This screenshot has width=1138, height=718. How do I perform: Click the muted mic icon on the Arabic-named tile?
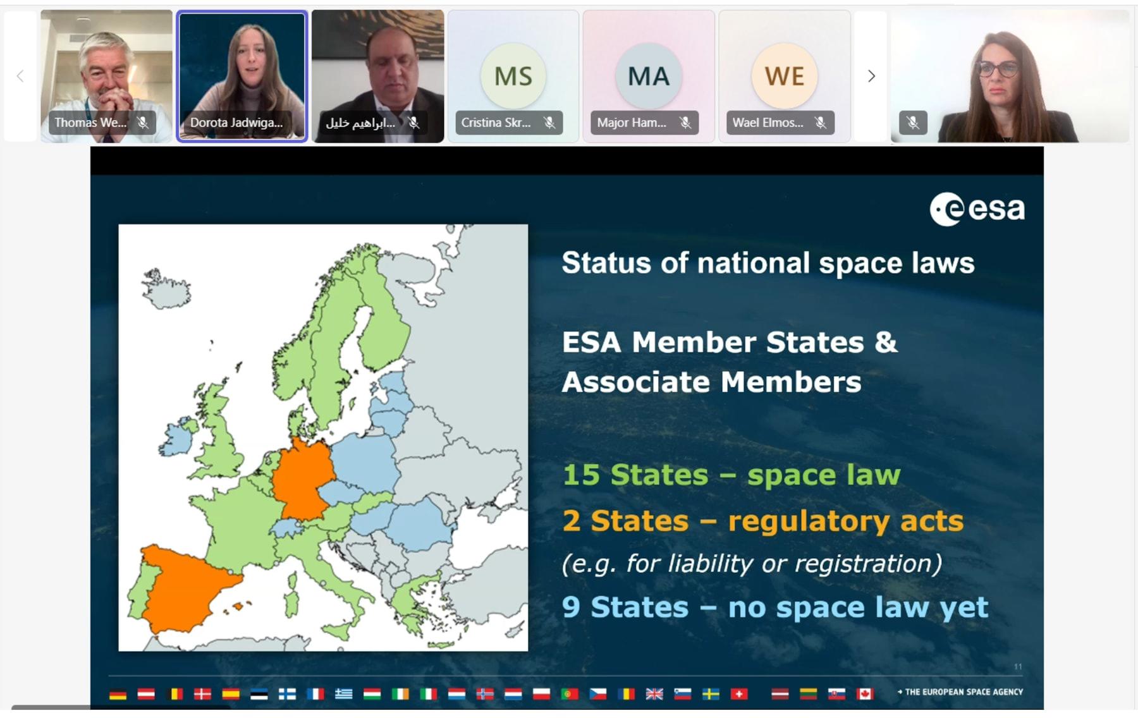pyautogui.click(x=414, y=123)
